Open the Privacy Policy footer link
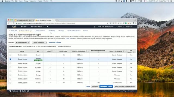Screen dimensions: 174x97 pos(122,91)
